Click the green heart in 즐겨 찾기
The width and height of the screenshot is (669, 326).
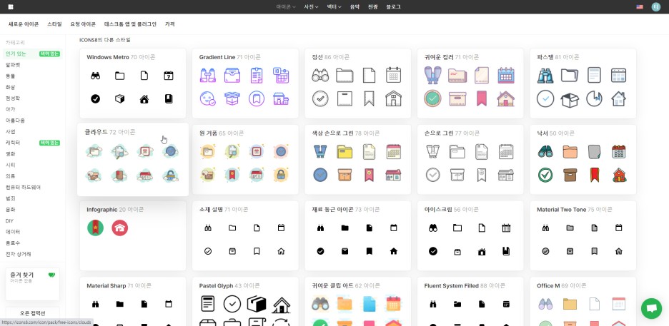click(x=52, y=275)
